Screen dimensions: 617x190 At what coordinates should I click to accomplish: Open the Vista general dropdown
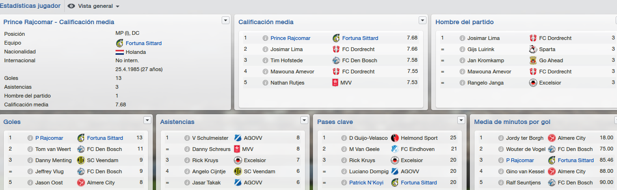click(x=98, y=6)
